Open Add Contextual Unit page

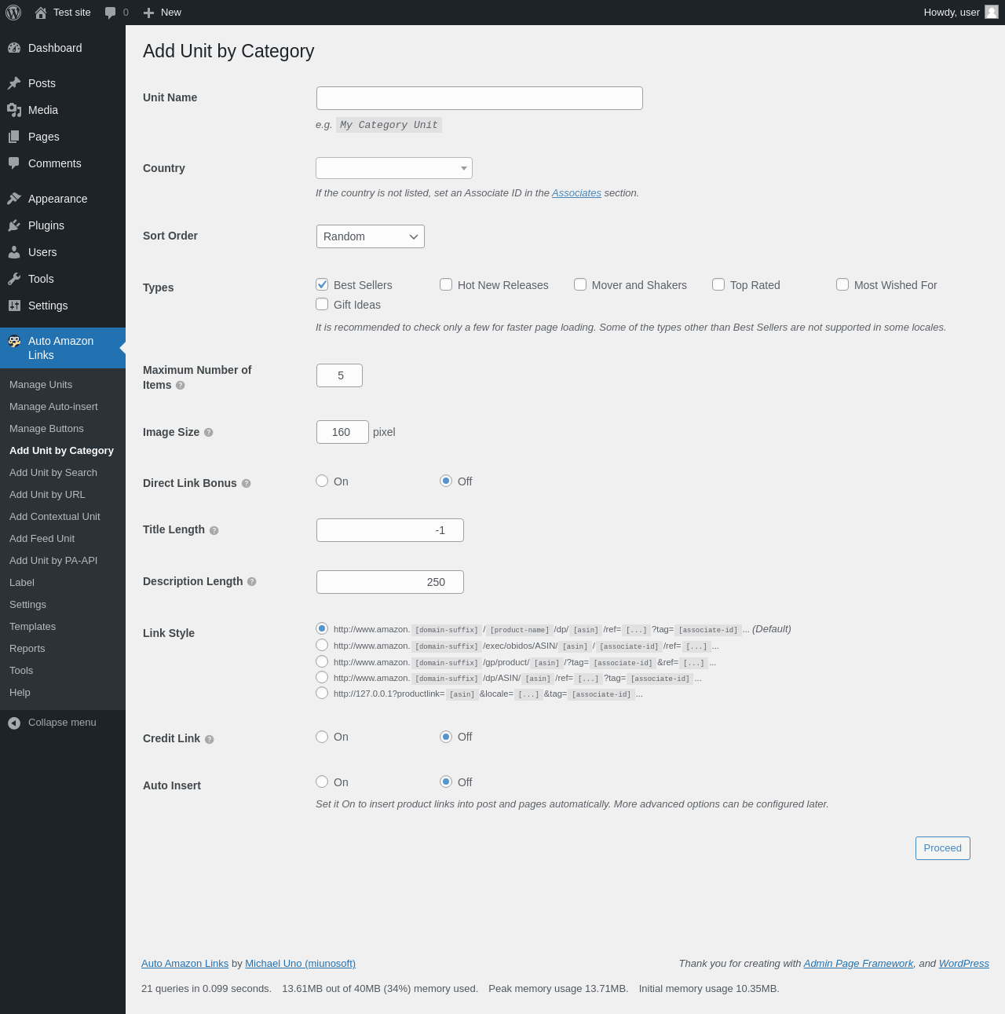(55, 517)
